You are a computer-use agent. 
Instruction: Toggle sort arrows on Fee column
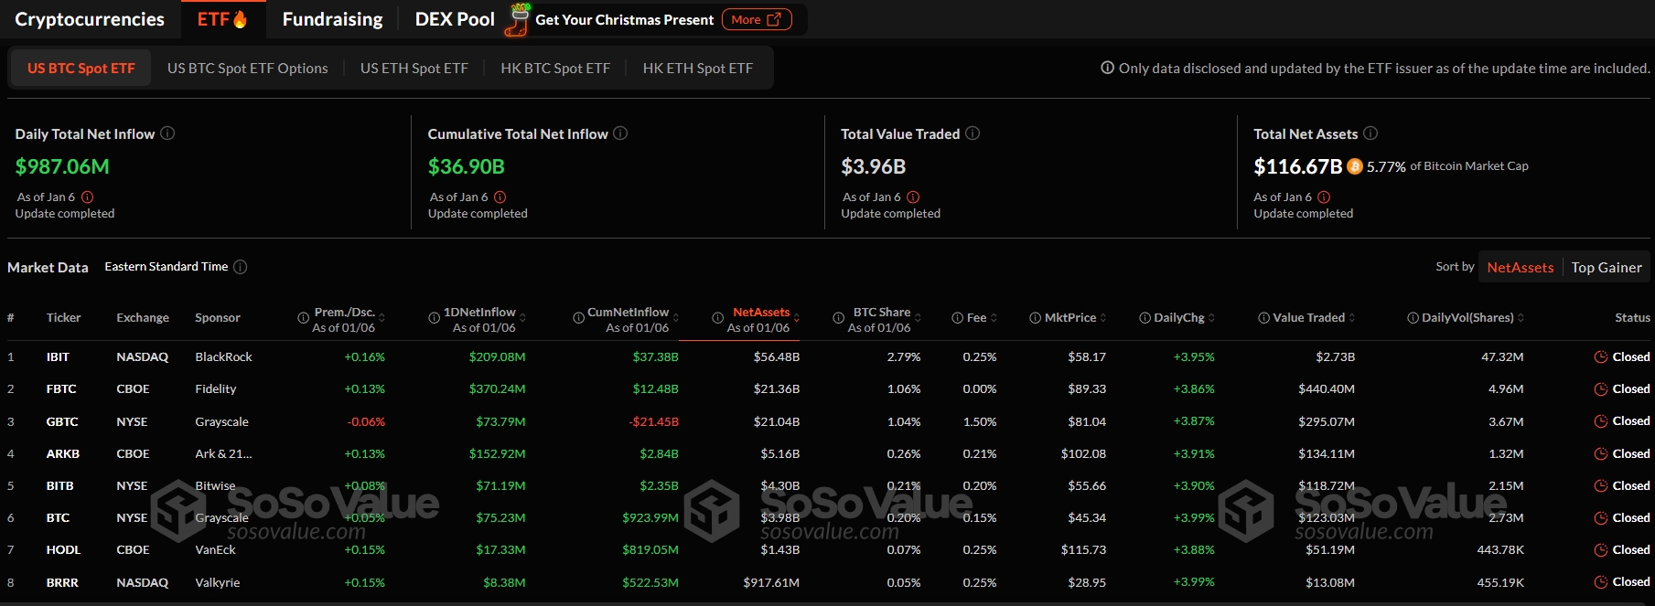click(x=994, y=318)
